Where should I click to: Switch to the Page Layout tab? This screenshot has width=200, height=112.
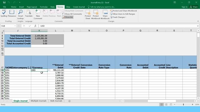[x=32, y=7]
